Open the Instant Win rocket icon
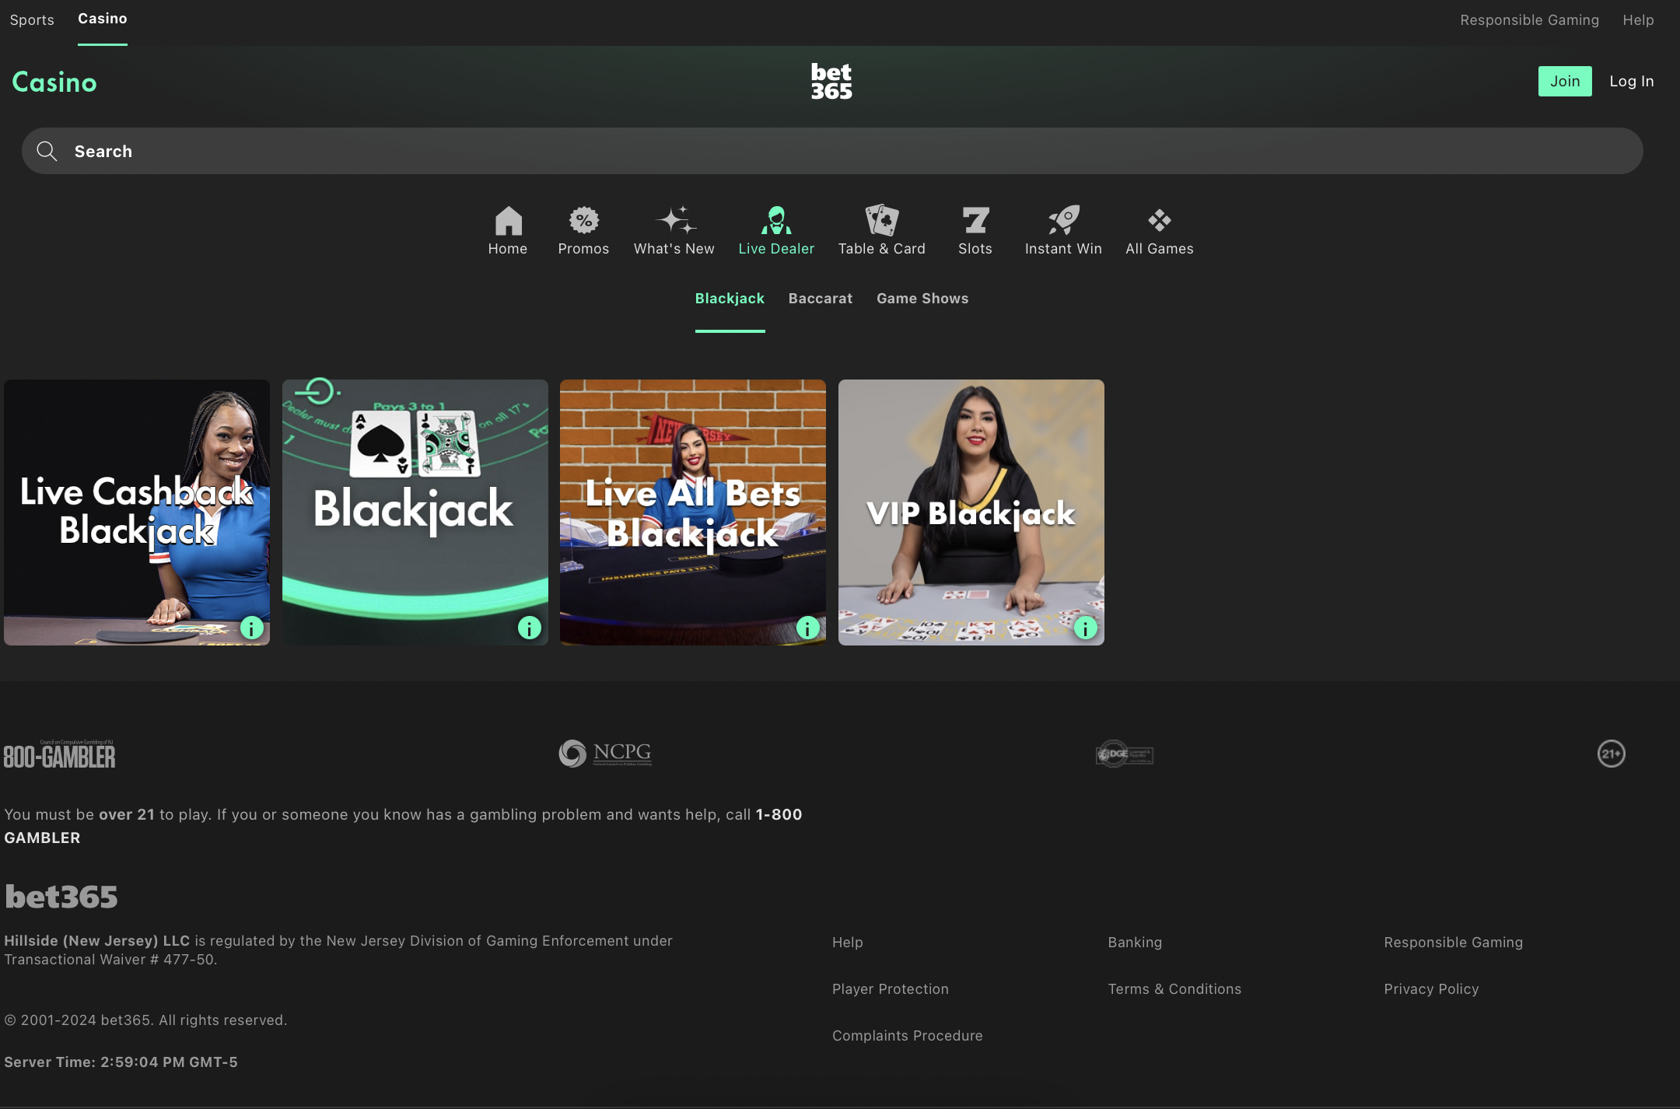Image resolution: width=1680 pixels, height=1109 pixels. [x=1062, y=220]
